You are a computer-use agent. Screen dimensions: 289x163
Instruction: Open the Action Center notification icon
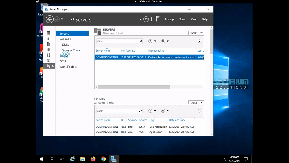pos(246,159)
